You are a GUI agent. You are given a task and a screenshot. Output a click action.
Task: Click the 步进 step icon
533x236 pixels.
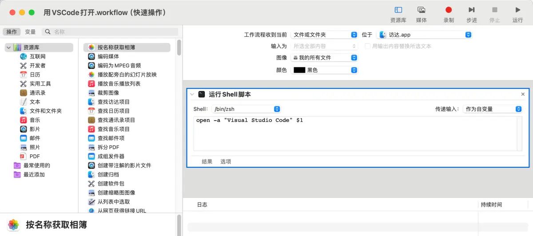[471, 10]
